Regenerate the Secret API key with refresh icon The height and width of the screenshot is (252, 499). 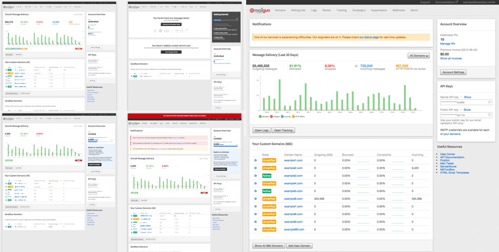(x=489, y=102)
